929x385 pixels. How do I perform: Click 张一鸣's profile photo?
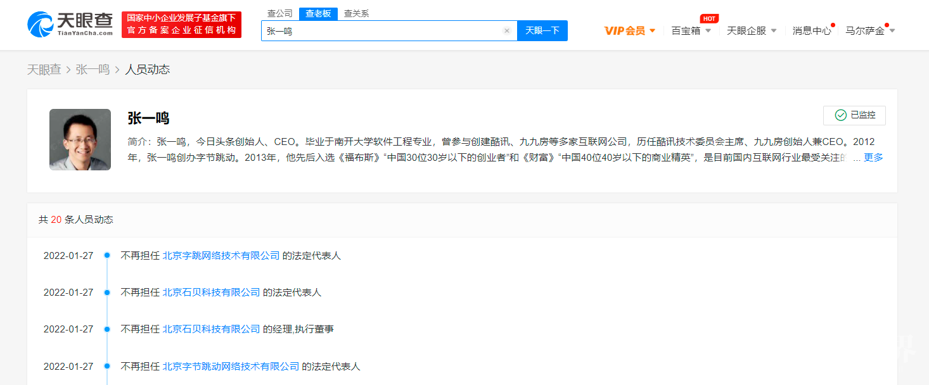click(x=80, y=139)
